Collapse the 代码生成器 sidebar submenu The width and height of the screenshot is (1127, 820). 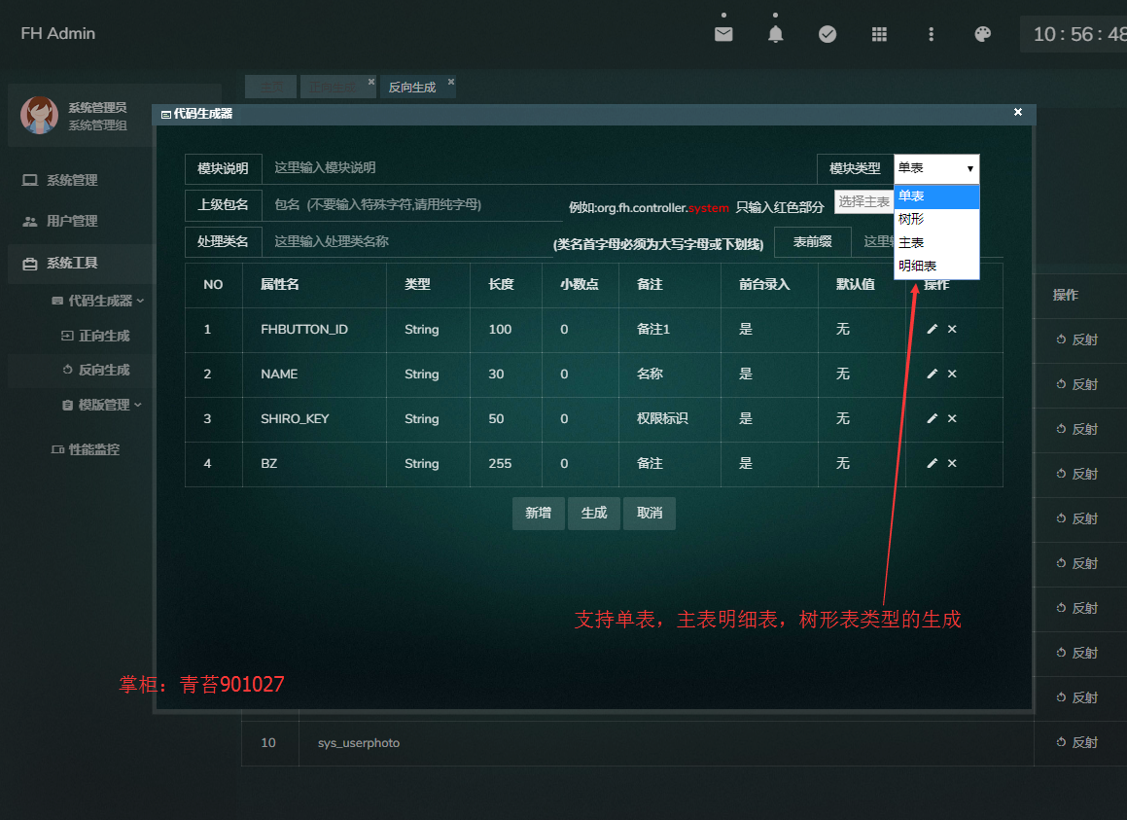(98, 301)
